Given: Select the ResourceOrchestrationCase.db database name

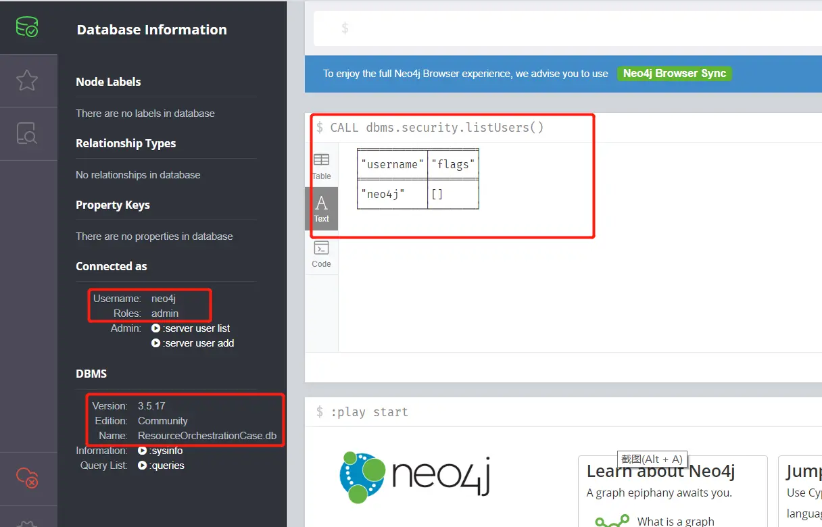Looking at the screenshot, I should point(208,436).
